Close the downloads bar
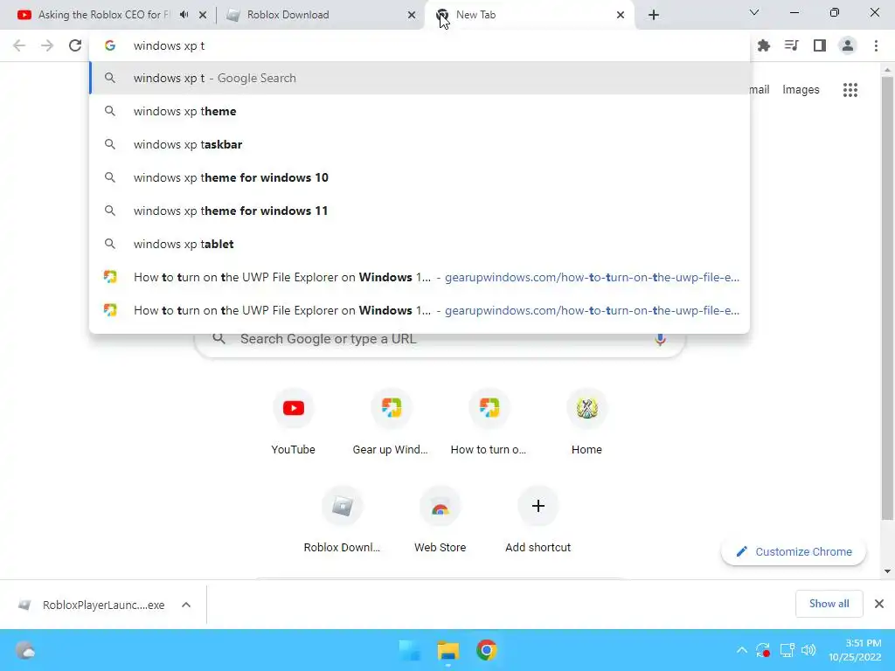The height and width of the screenshot is (671, 895). coord(879,604)
